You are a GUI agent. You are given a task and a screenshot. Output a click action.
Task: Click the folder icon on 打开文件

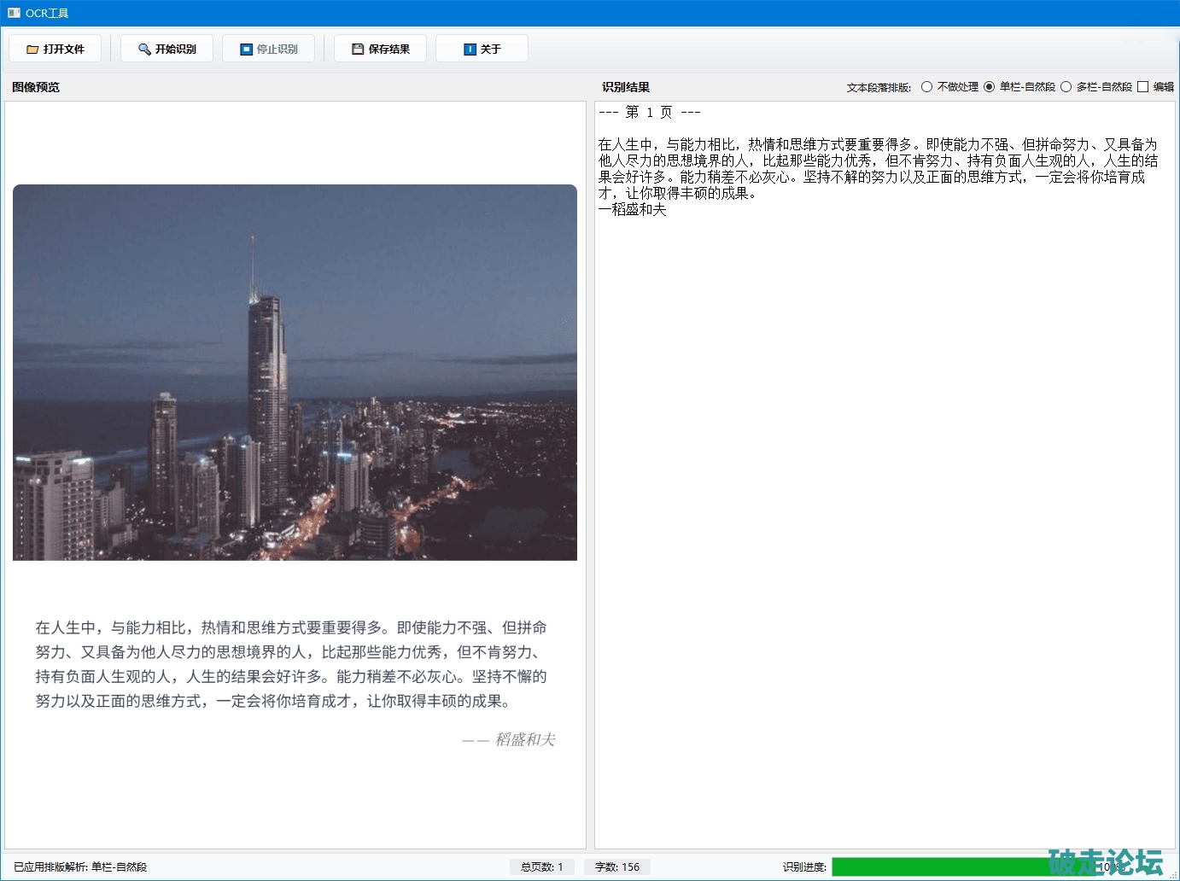[32, 50]
